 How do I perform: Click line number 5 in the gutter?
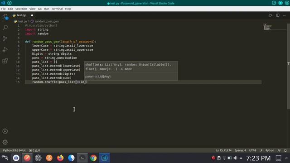pos(19,42)
